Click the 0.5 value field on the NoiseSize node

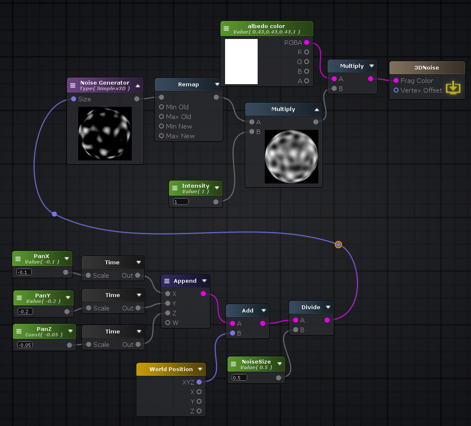pyautogui.click(x=239, y=377)
